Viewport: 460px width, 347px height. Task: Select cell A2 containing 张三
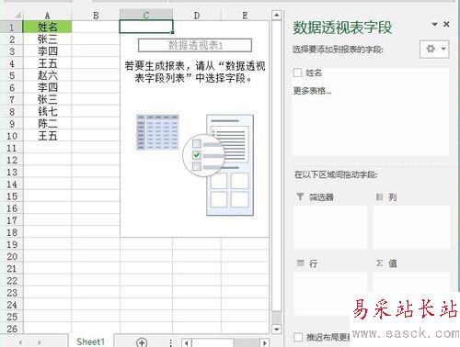47,39
